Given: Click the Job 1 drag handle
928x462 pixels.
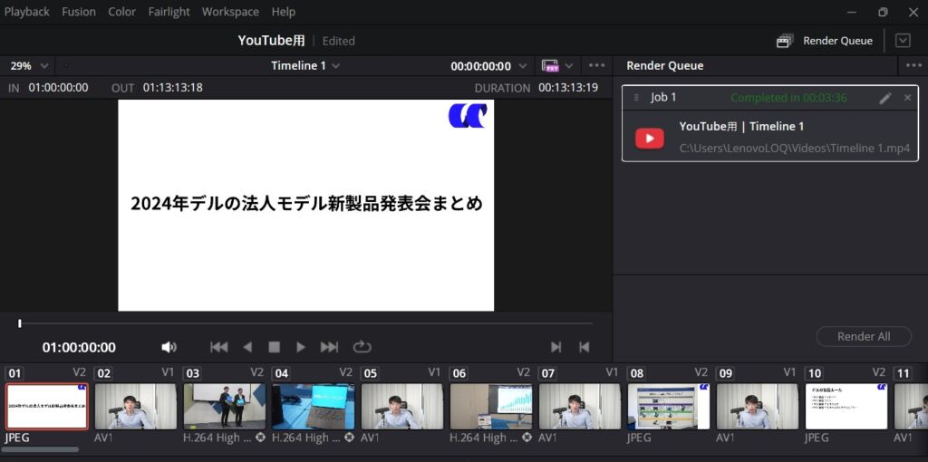Looking at the screenshot, I should pos(636,98).
